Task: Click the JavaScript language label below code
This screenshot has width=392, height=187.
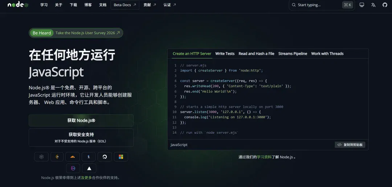Action: (x=179, y=145)
